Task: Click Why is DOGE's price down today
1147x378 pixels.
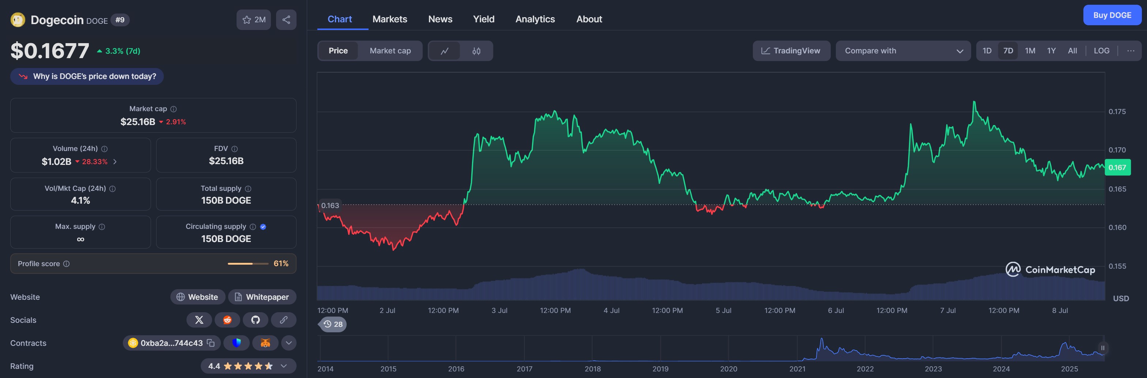Action: tap(87, 76)
